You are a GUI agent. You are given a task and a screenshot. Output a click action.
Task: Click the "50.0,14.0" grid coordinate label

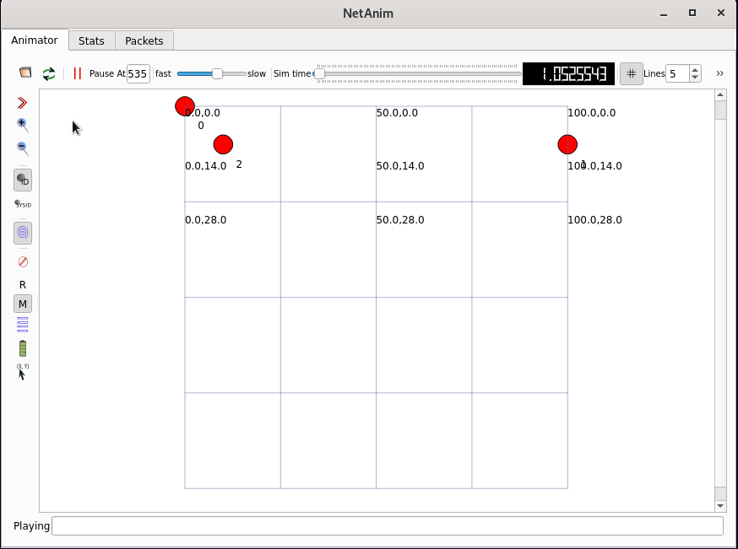400,166
